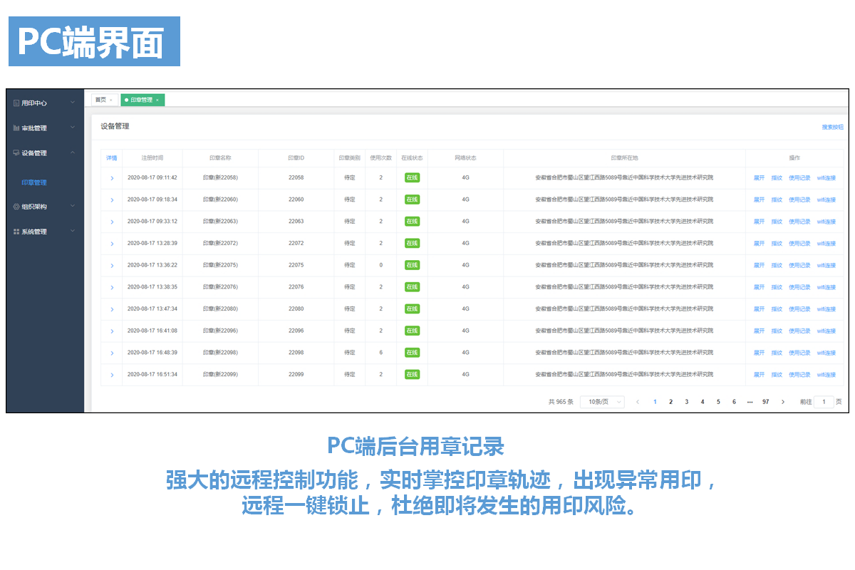Select 印章管理 in the sidebar submenu
Screen dimensions: 855x570
coord(34,182)
